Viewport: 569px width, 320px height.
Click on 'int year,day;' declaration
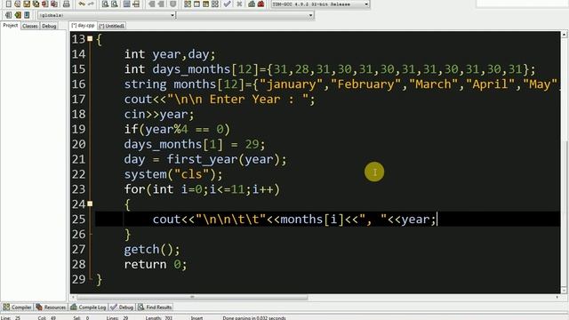pyautogui.click(x=170, y=54)
